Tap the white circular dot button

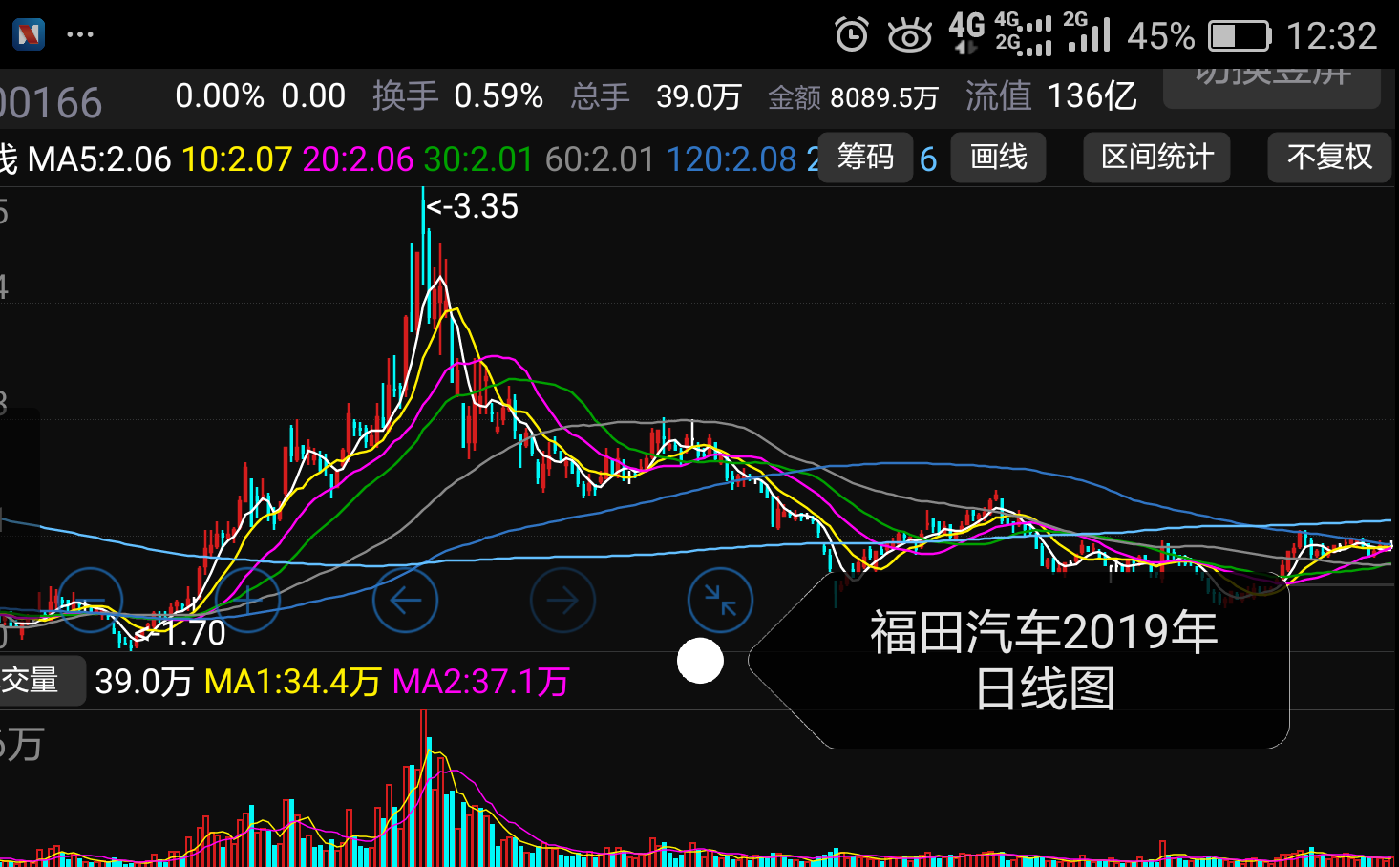tap(700, 661)
